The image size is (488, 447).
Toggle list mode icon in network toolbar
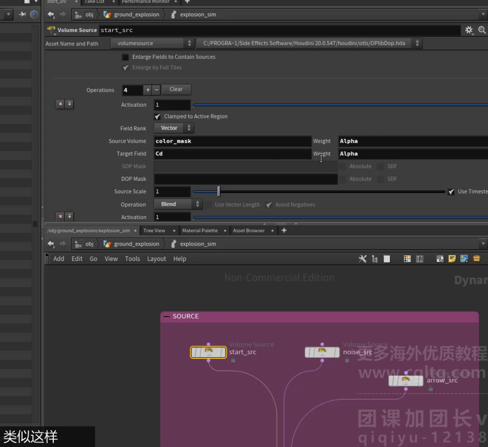point(387,259)
